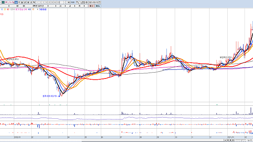Switch to the monthly (월) chart period

[22, 2]
